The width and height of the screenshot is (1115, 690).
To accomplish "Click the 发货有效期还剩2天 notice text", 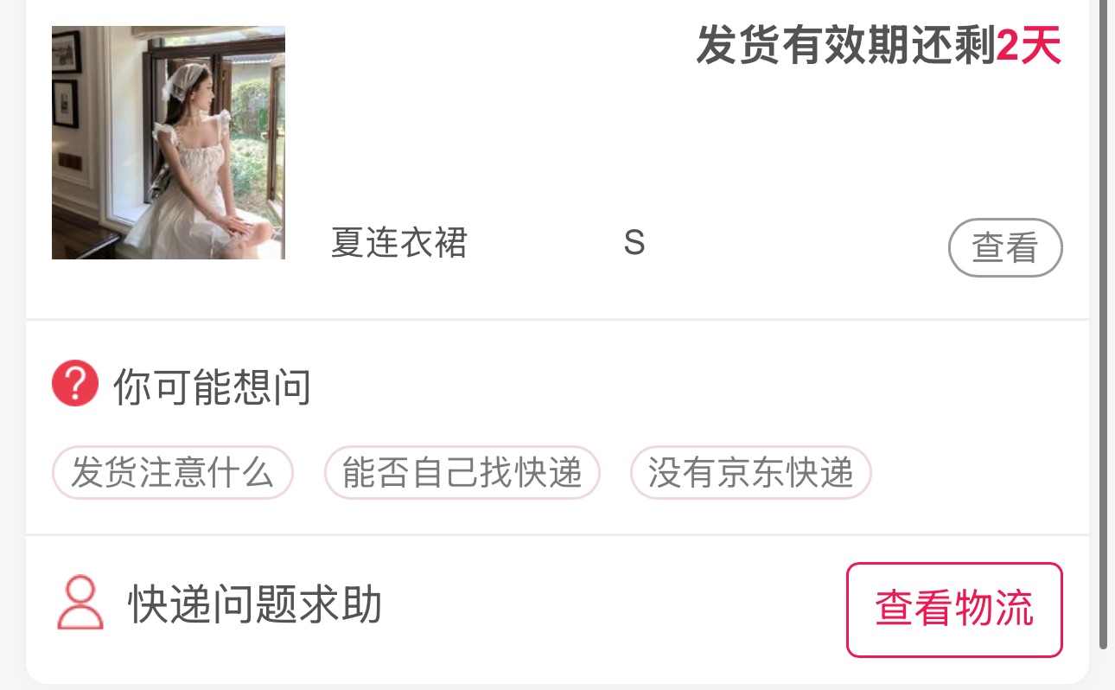I will tap(878, 46).
